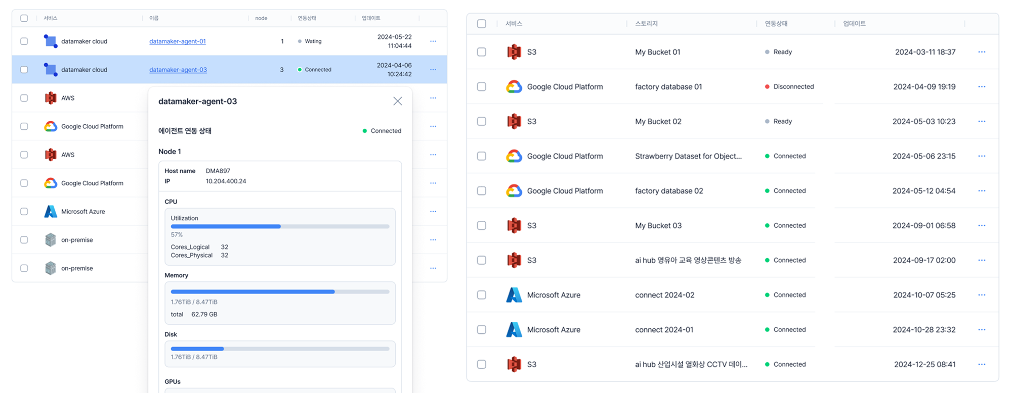Image resolution: width=1012 pixels, height=393 pixels.
Task: Open more options for datamaker-agent-01 row
Action: point(433,41)
